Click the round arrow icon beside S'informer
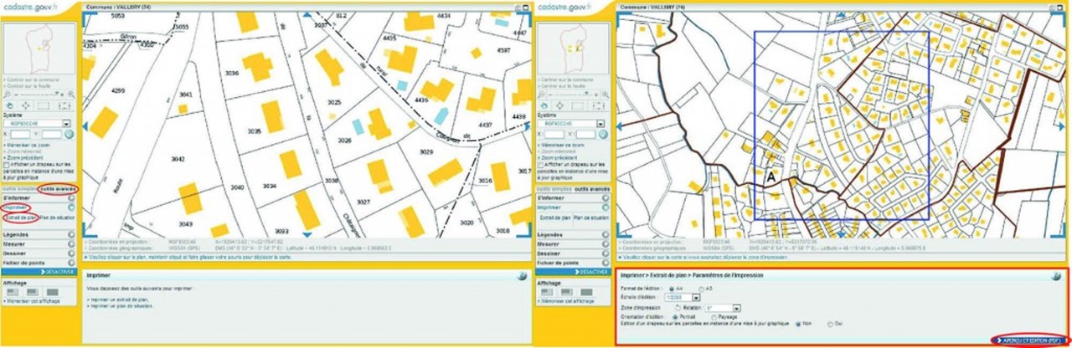This screenshot has width=1072, height=348. coord(71,197)
